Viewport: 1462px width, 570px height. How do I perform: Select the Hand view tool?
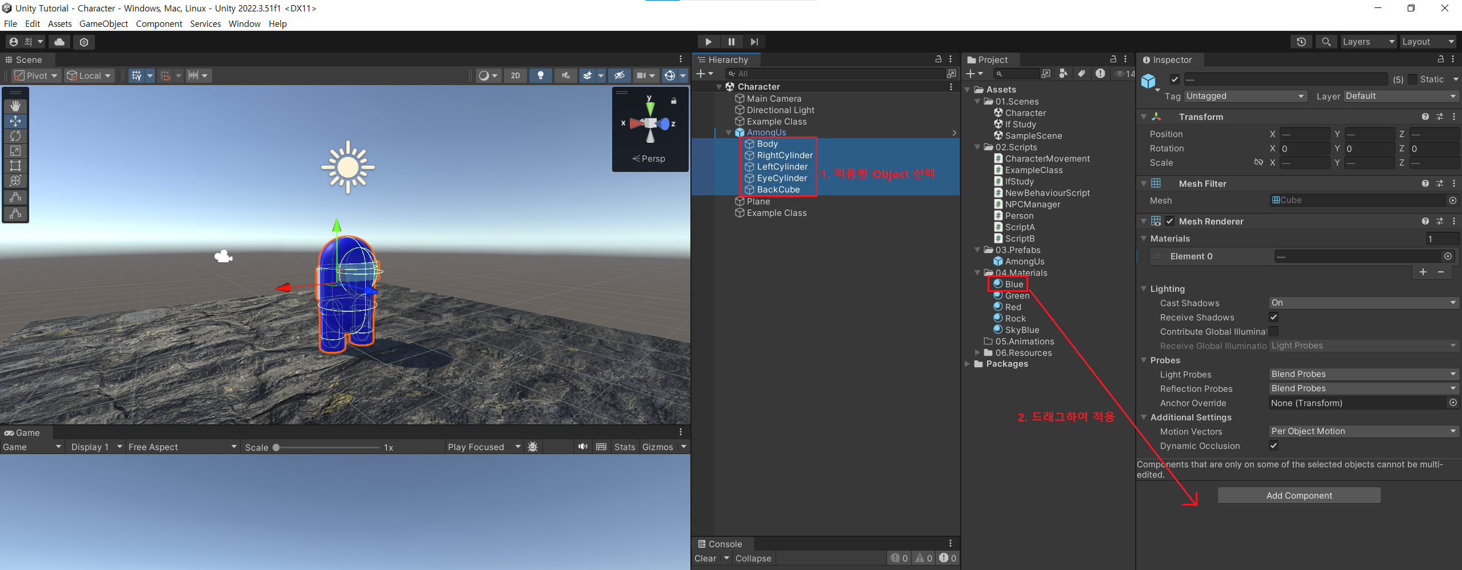pyautogui.click(x=15, y=106)
